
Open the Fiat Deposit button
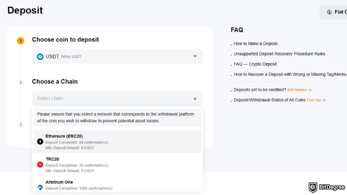coord(333,12)
